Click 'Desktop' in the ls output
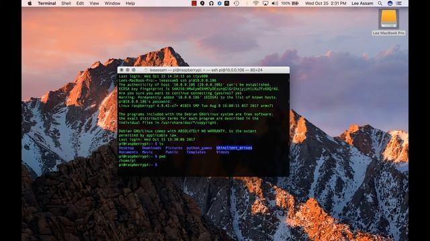Viewport: 430px width, 241px height. 126,148
